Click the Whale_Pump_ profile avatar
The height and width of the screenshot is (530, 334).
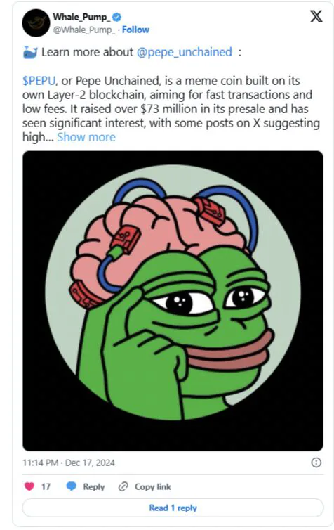(x=36, y=23)
